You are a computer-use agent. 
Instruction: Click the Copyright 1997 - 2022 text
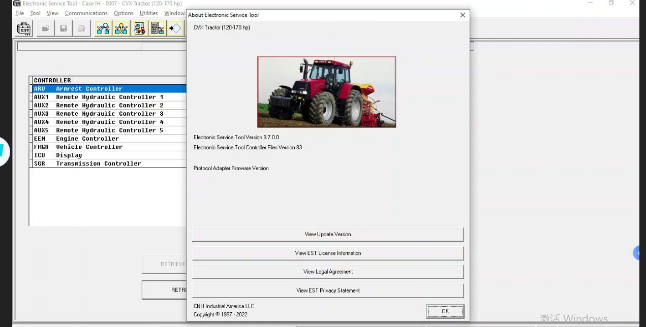pyautogui.click(x=221, y=314)
